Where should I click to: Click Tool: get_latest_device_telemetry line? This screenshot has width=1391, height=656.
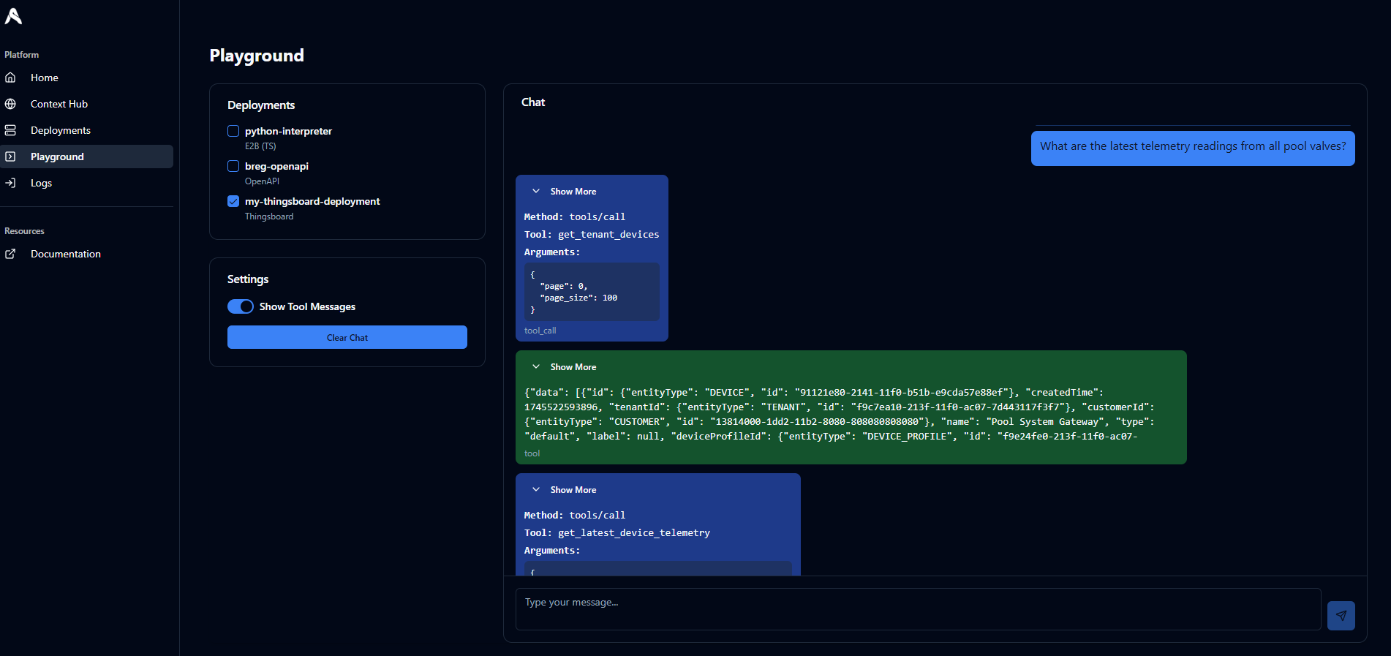tap(617, 532)
